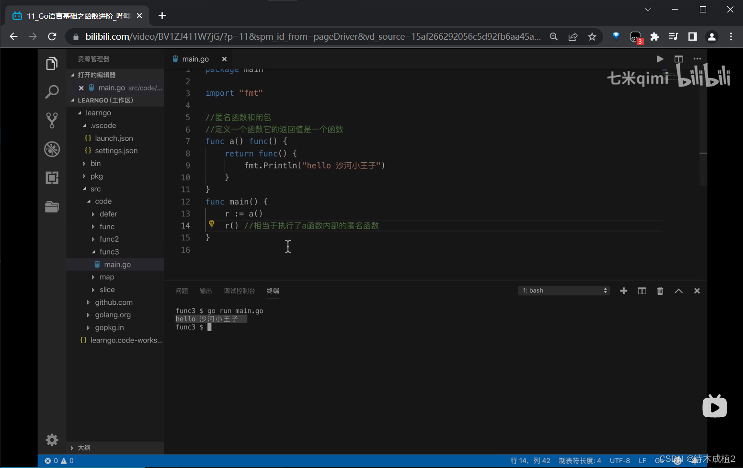Click the bilibili floating play icon
The image size is (743, 468).
pyautogui.click(x=714, y=406)
